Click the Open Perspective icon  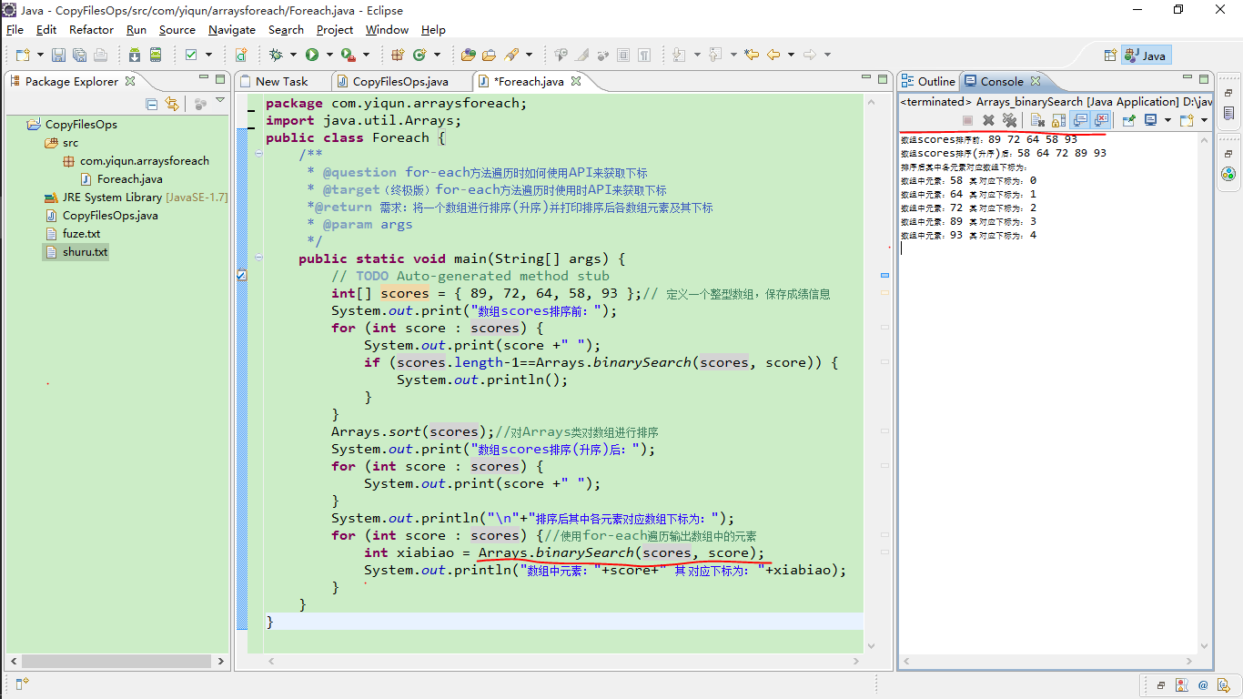pyautogui.click(x=1109, y=56)
